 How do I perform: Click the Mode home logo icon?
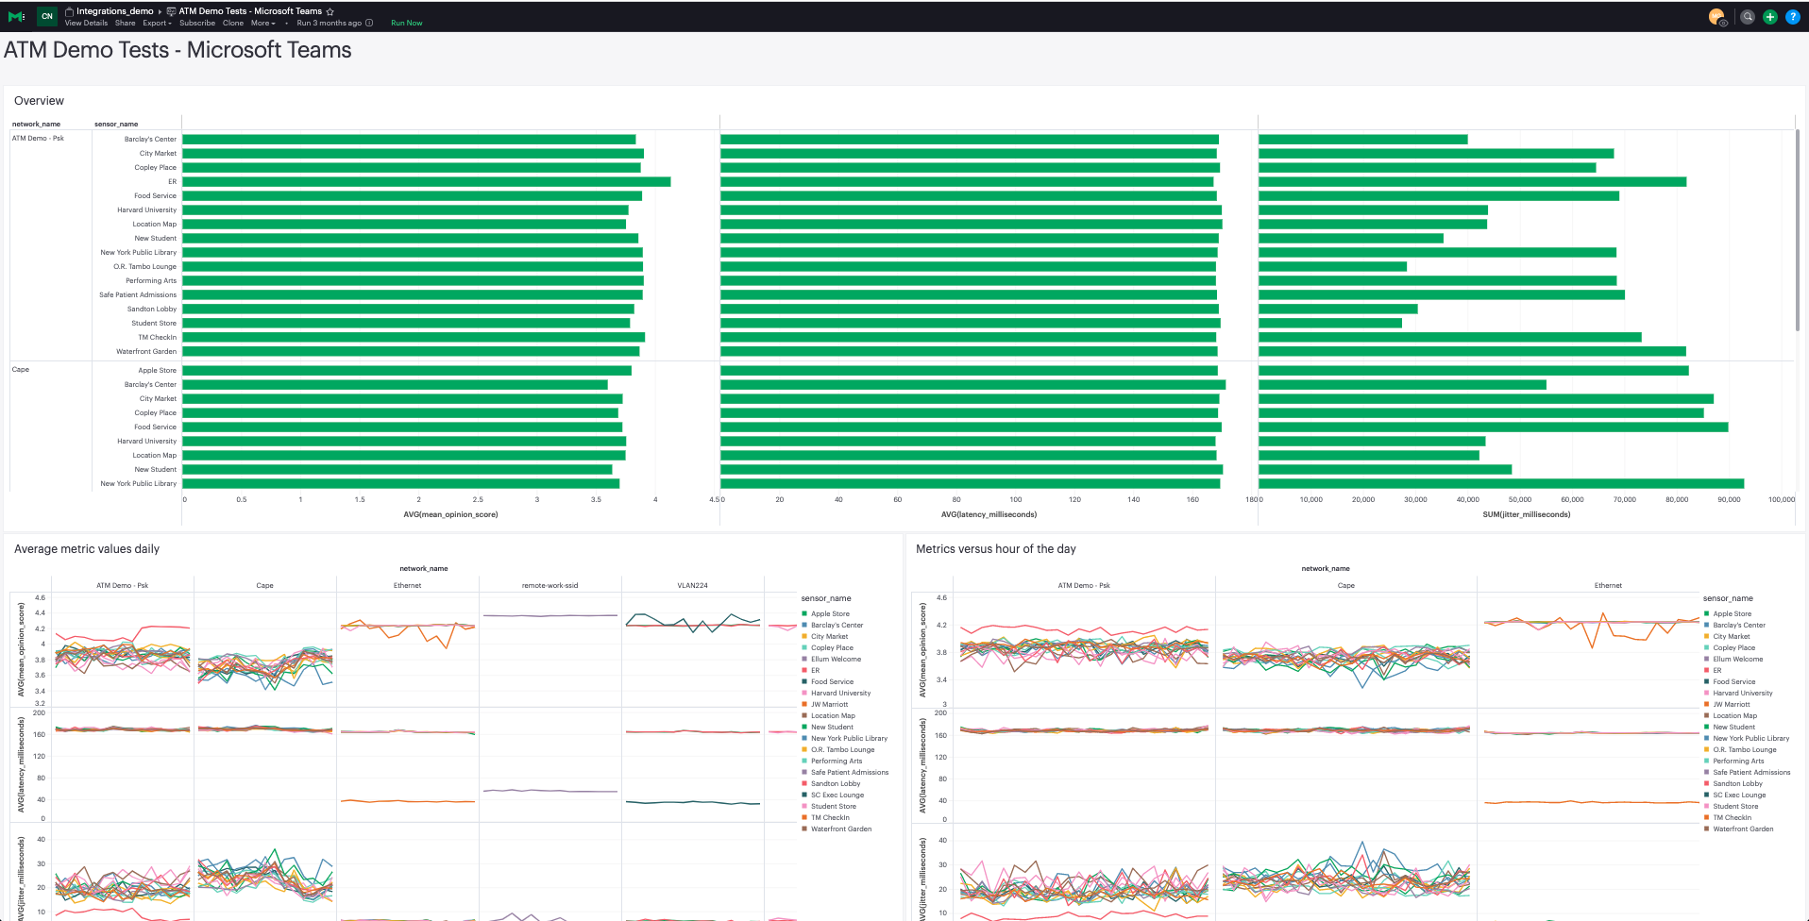click(x=16, y=16)
